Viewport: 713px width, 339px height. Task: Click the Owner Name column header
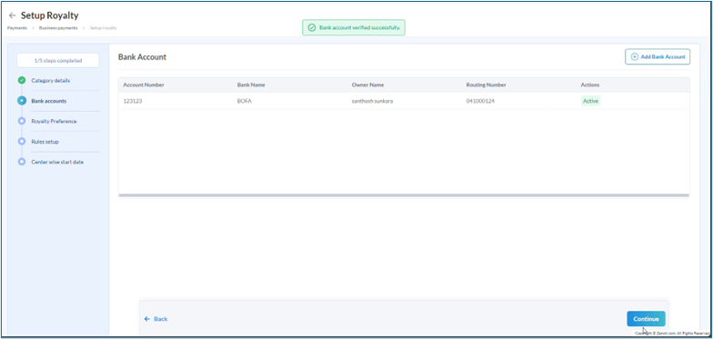(367, 85)
